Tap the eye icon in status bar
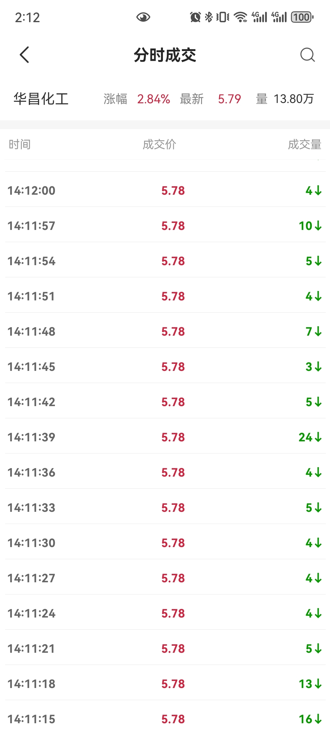The height and width of the screenshot is (729, 330). 143,17
